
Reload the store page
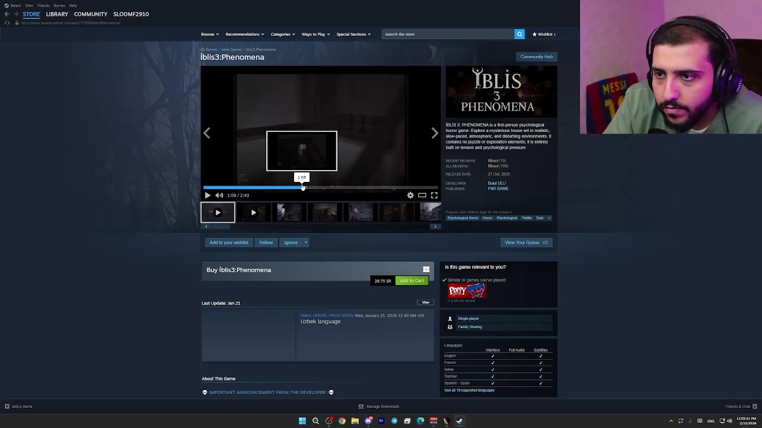(7, 23)
